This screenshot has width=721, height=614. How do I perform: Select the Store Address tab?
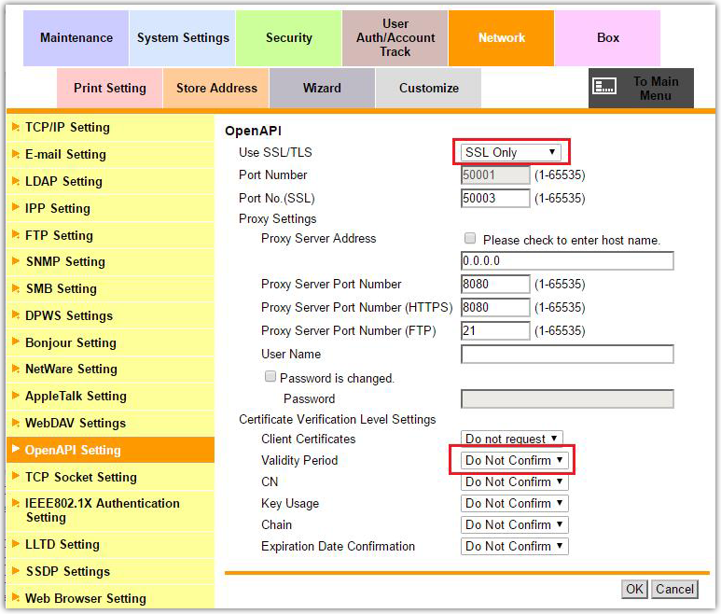tap(216, 89)
